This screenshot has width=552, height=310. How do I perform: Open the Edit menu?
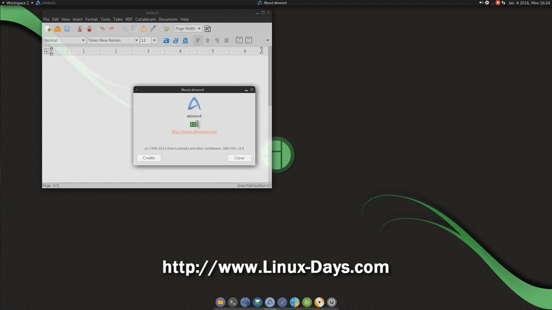tap(55, 19)
